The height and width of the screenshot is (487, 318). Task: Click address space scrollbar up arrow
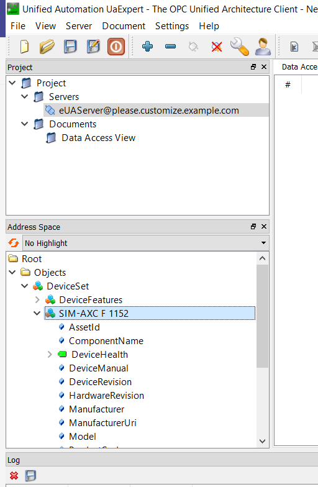(x=262, y=258)
